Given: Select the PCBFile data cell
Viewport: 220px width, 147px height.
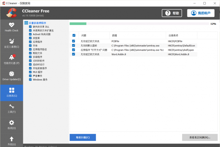Looking at the screenshot, I should click(115, 41).
